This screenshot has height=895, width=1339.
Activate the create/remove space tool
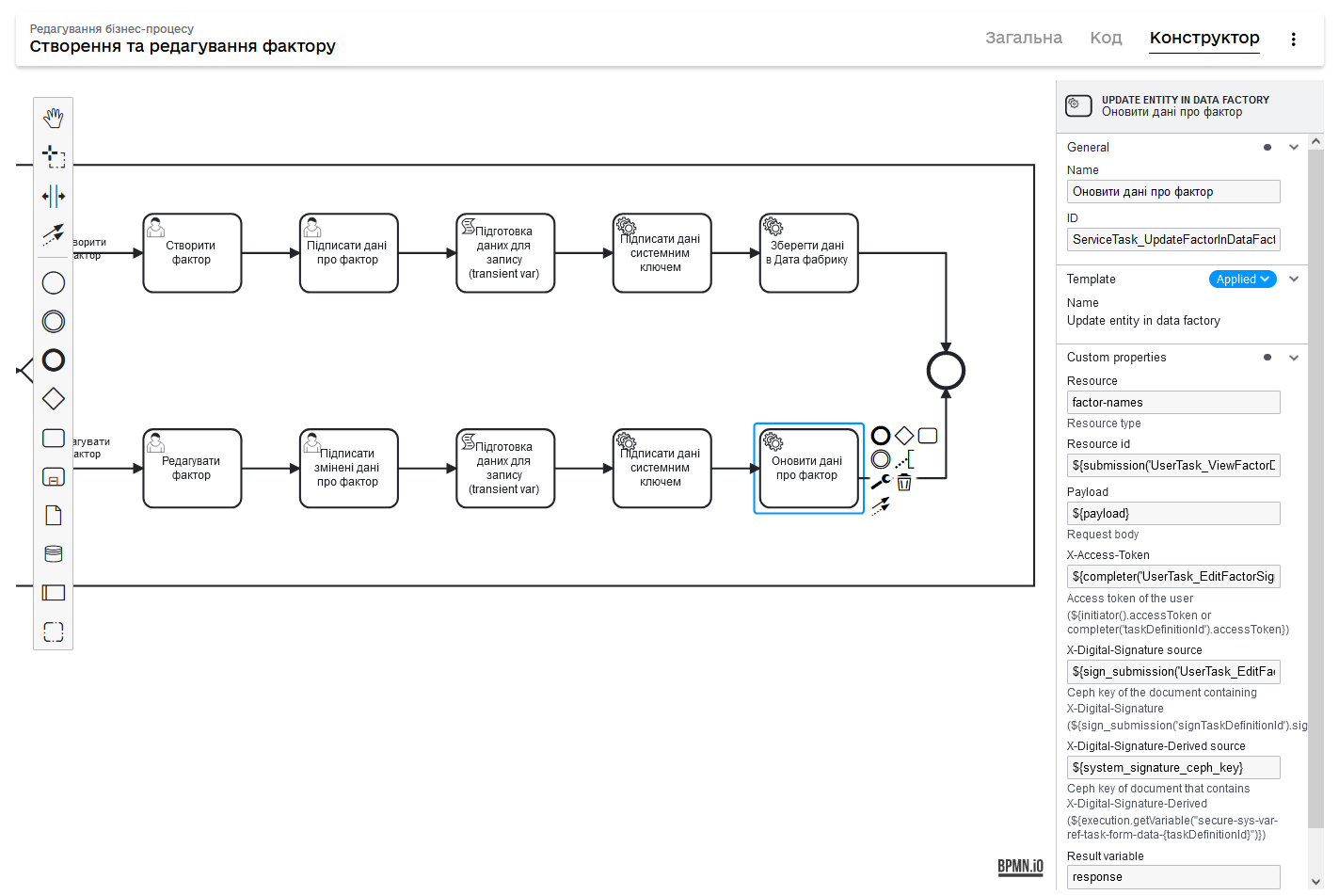coord(54,196)
